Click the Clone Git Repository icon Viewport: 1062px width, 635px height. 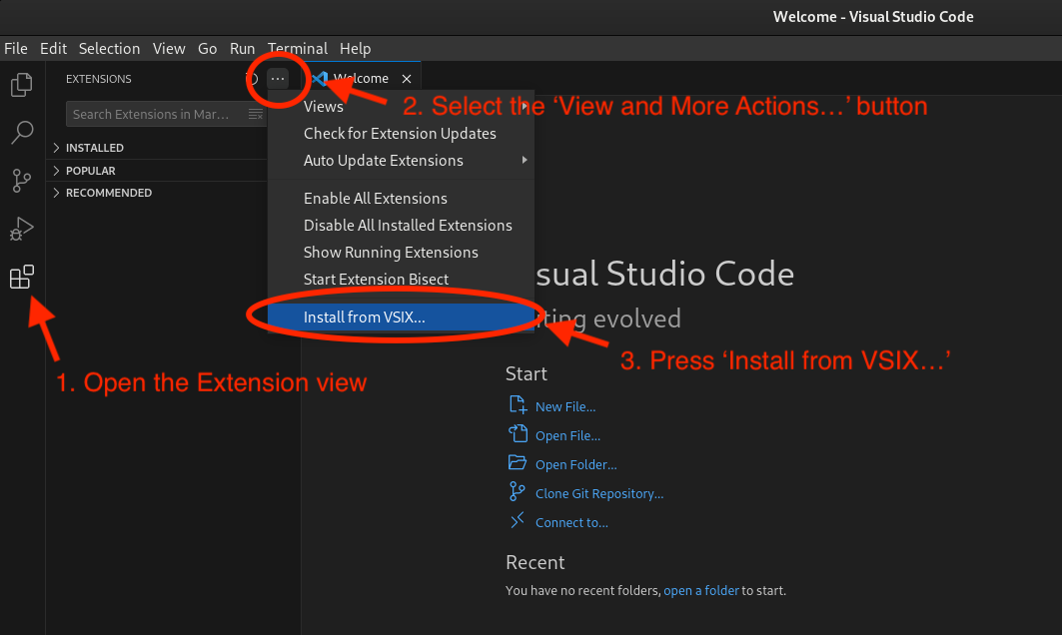(517, 491)
